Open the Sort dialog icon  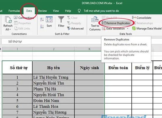(49, 19)
